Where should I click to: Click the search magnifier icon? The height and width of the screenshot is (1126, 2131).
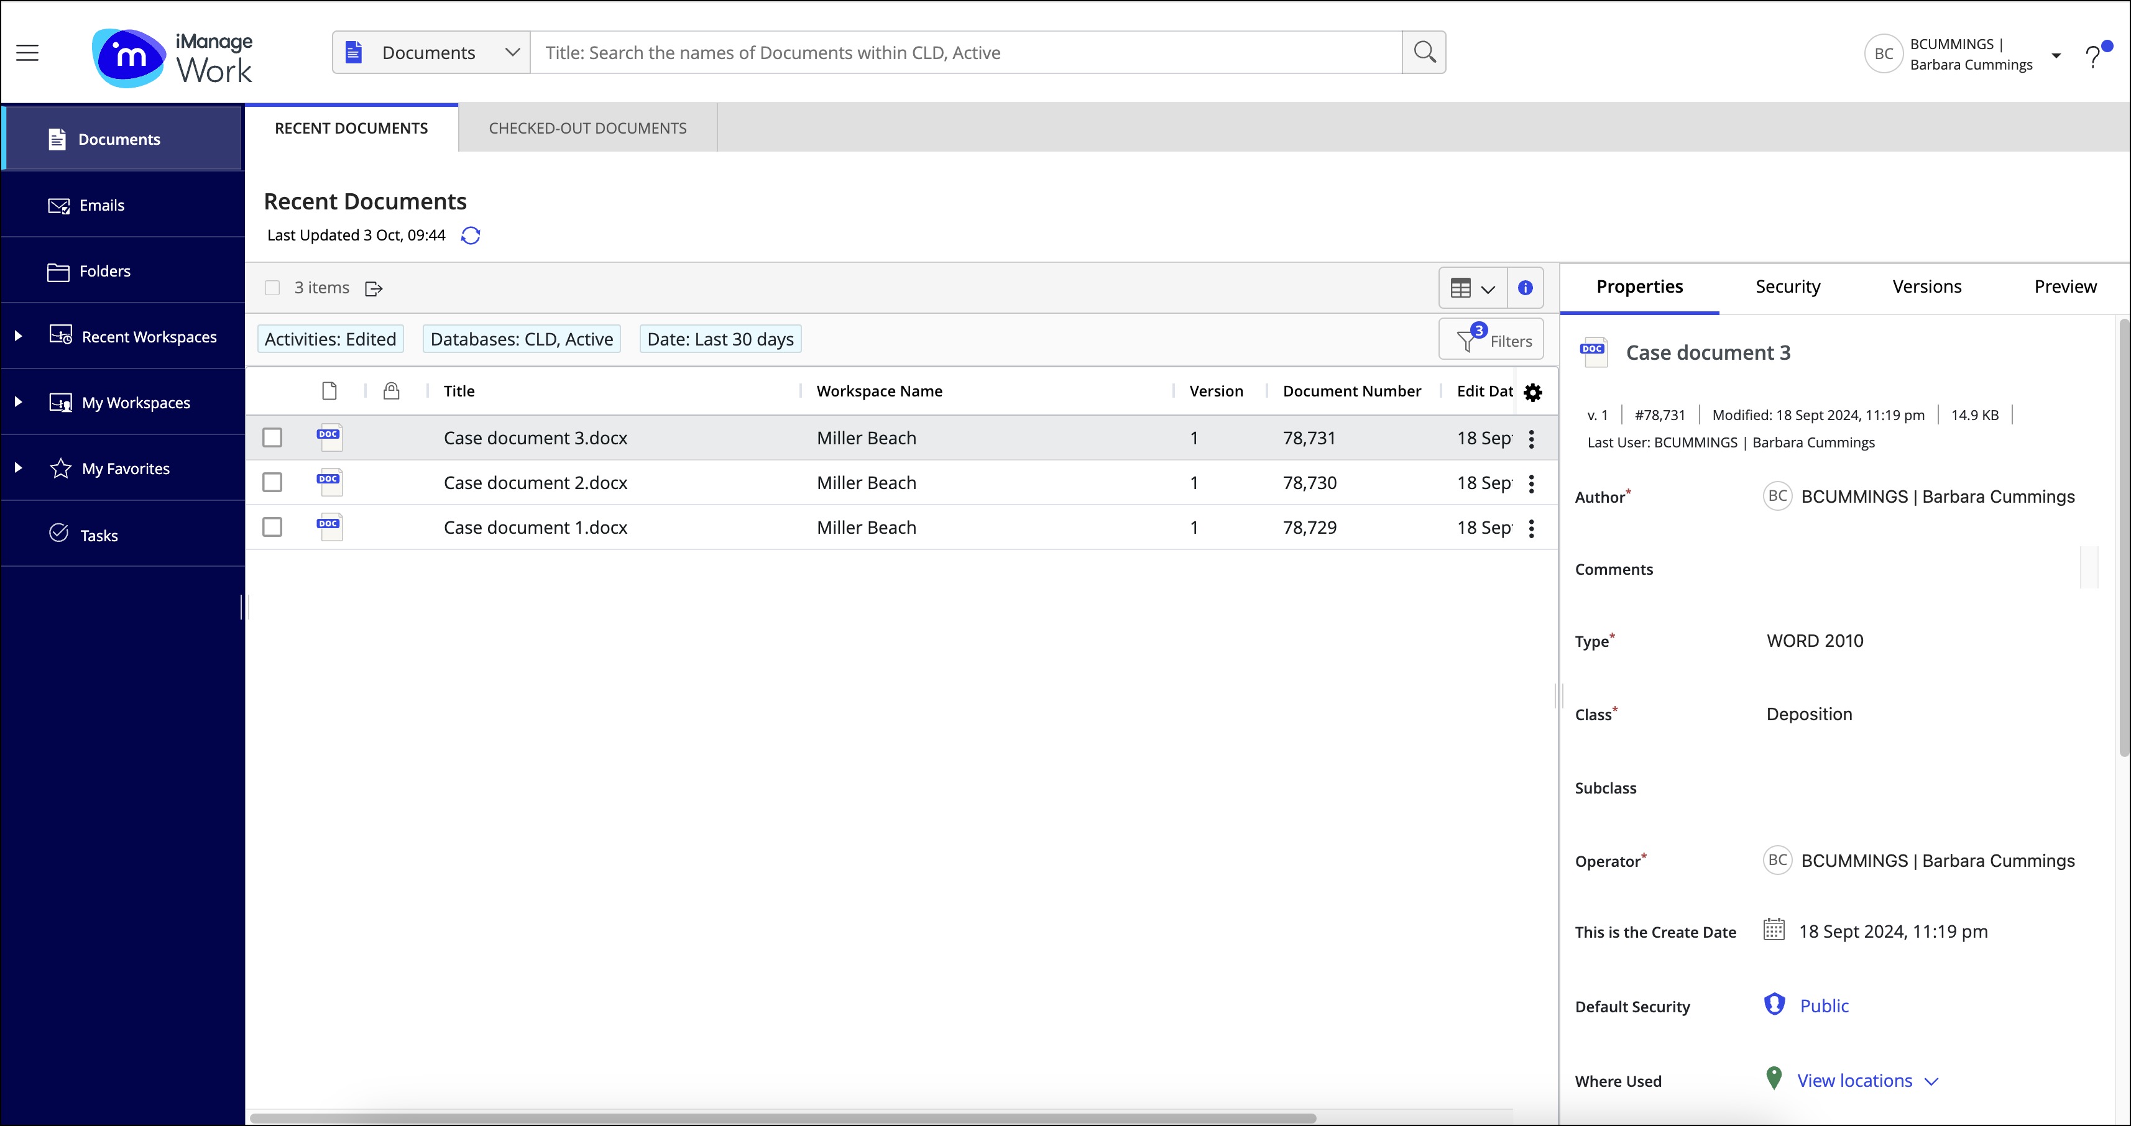[x=1424, y=52]
